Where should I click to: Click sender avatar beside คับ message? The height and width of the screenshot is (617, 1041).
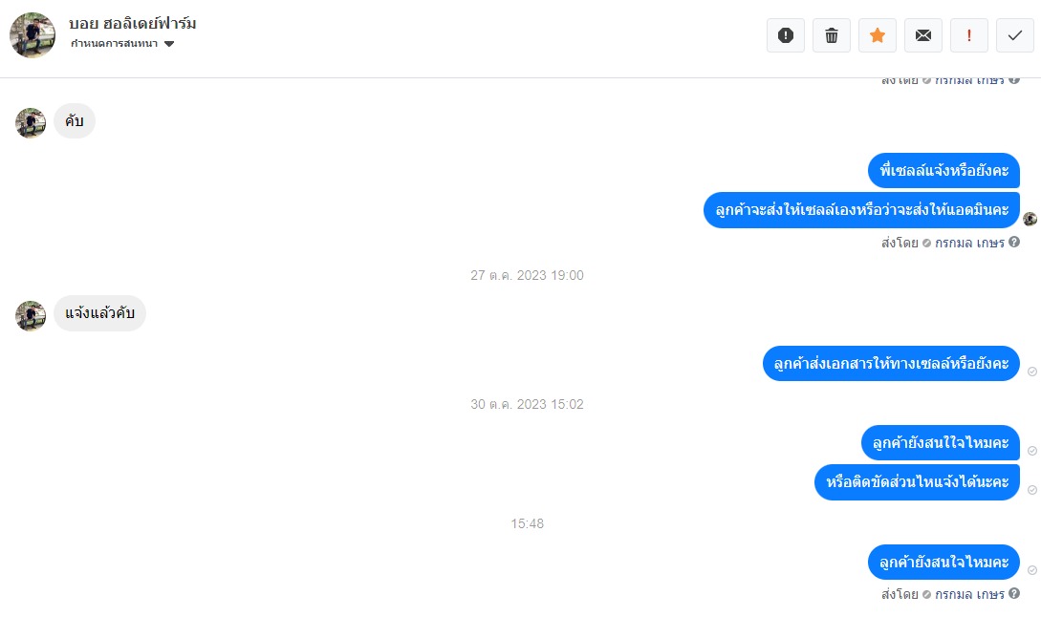(x=31, y=123)
